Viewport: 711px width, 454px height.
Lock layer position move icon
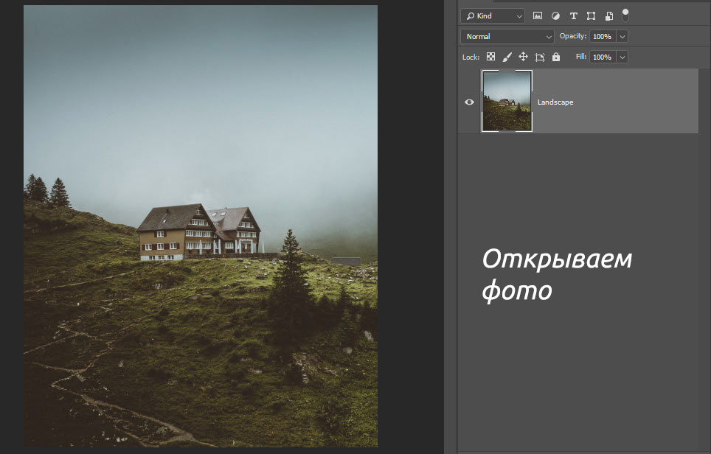click(523, 57)
